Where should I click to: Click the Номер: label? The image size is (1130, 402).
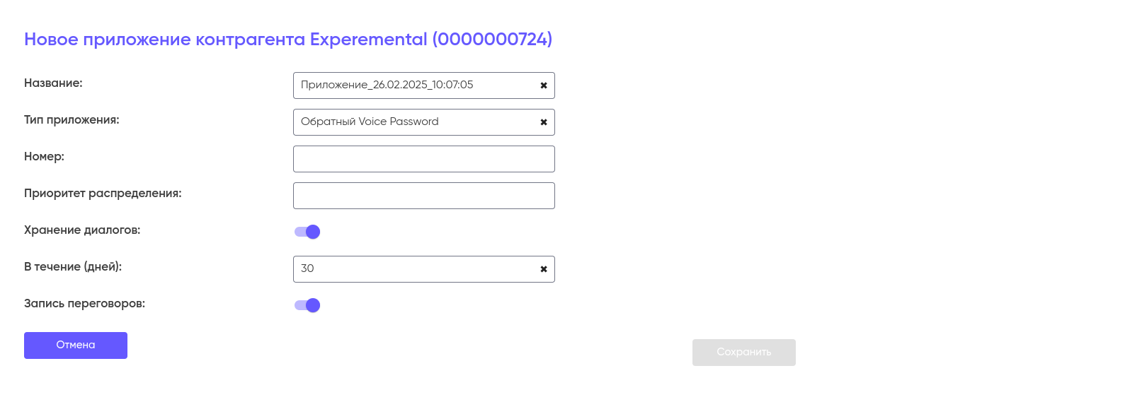[x=44, y=157]
